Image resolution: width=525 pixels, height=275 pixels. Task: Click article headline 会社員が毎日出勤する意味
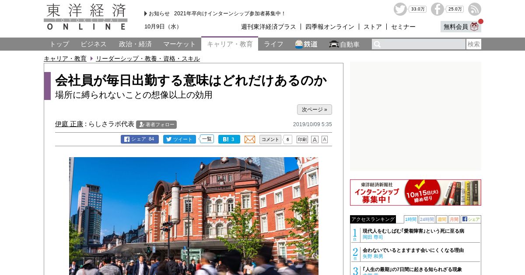pos(191,80)
